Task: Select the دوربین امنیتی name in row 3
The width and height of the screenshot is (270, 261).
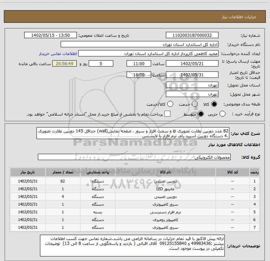Action: click(165, 197)
